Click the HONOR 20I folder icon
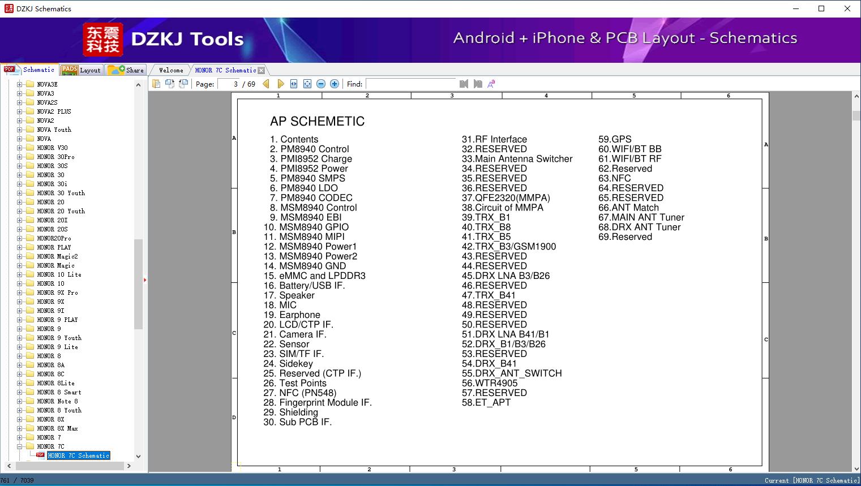The image size is (861, 486). point(30,220)
